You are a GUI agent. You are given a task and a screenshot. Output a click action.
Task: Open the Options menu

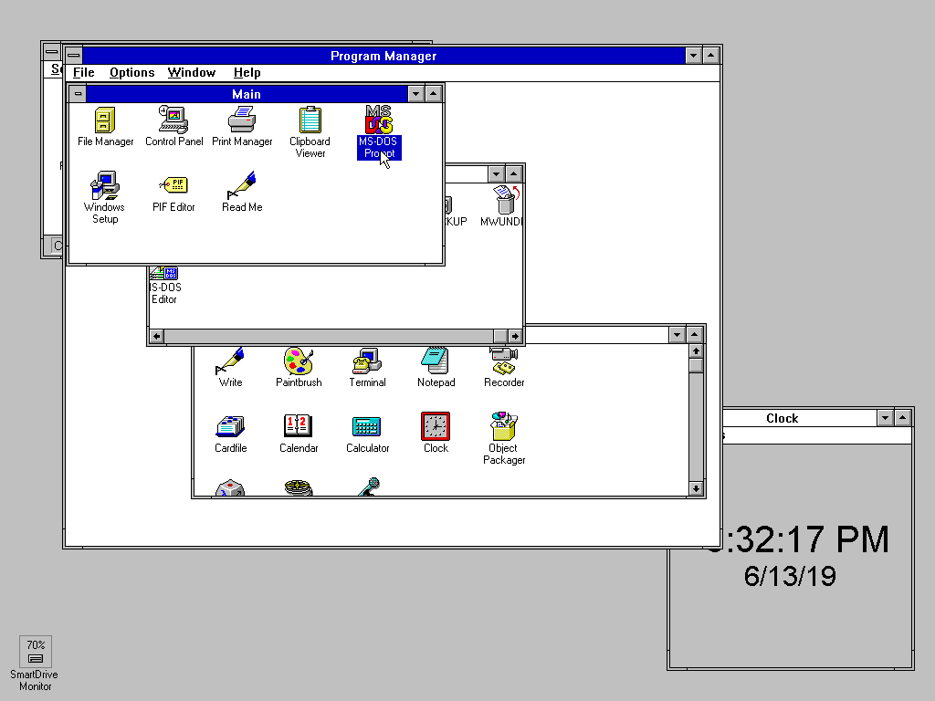[x=131, y=73]
